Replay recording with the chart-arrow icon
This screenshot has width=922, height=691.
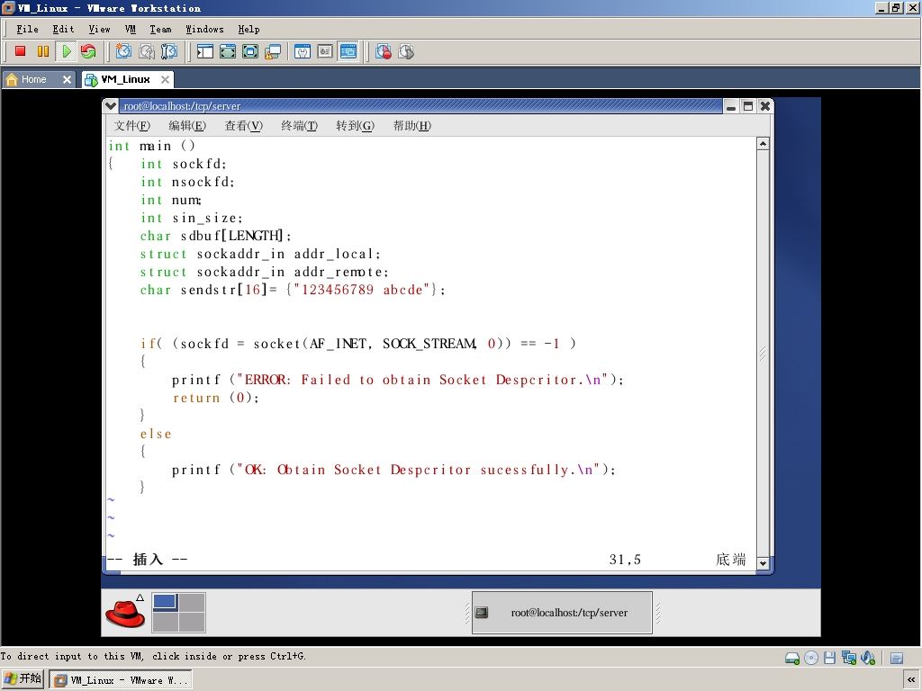[406, 51]
